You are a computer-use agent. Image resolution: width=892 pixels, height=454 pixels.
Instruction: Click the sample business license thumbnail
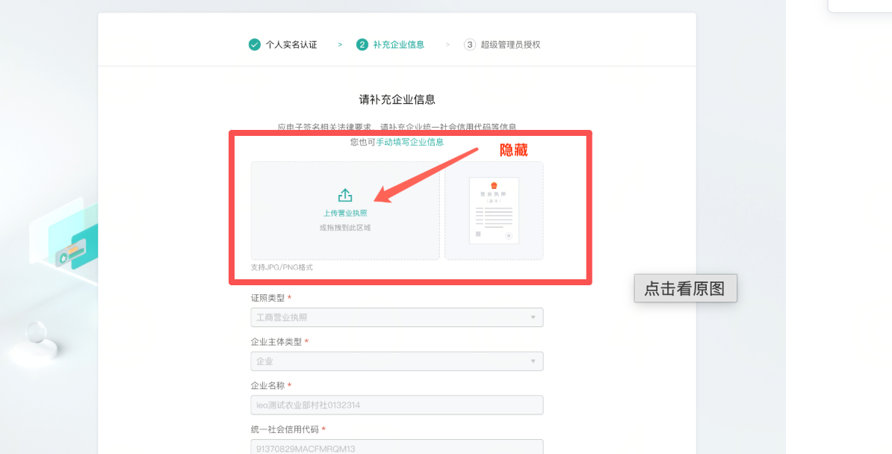[x=494, y=211]
